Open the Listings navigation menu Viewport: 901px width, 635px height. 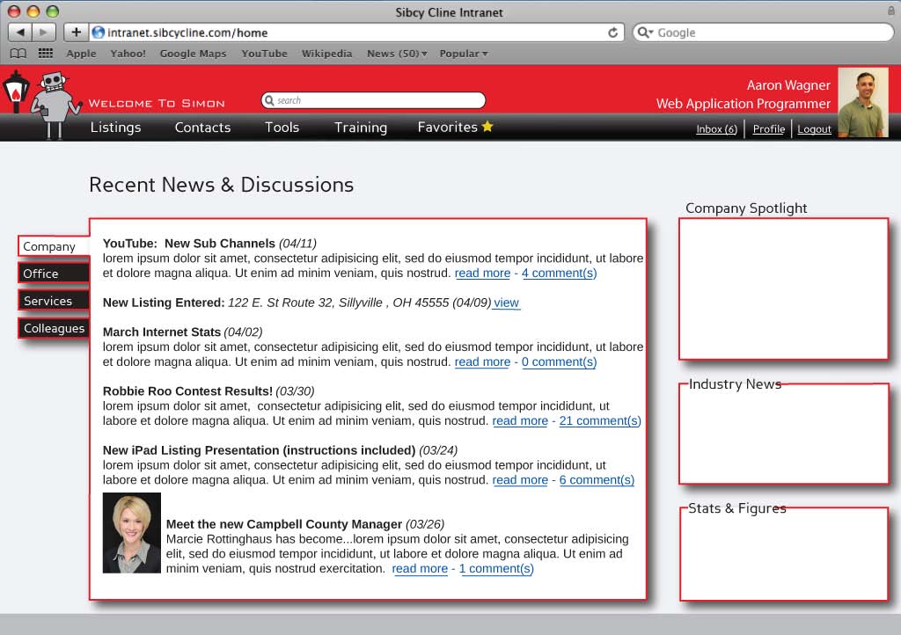115,127
